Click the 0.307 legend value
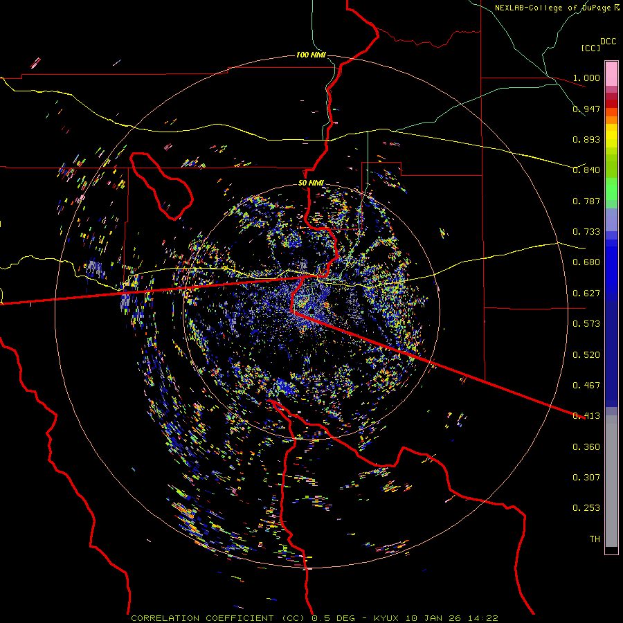Viewport: 623px width, 623px height. (586, 478)
